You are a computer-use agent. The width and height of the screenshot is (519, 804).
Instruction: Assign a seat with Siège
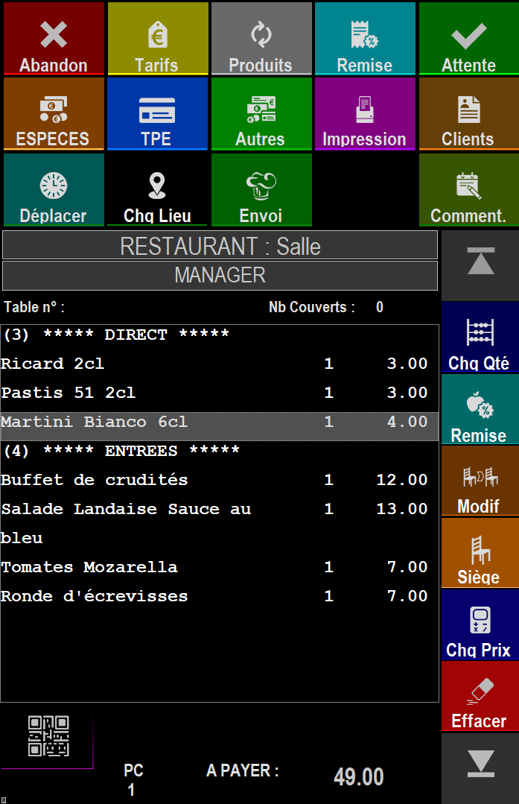click(480, 552)
